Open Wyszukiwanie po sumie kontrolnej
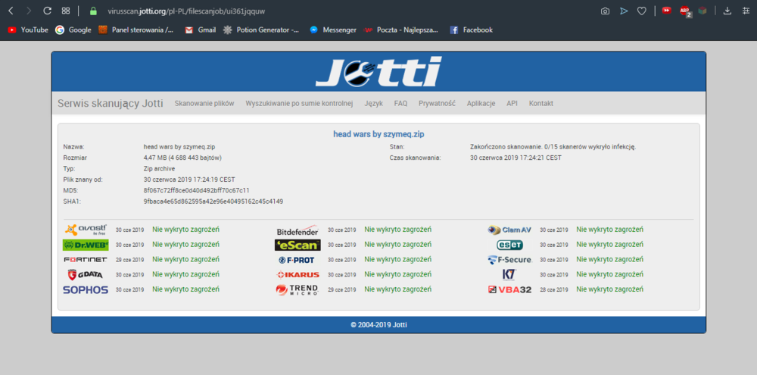This screenshot has height=375, width=757. pos(299,104)
